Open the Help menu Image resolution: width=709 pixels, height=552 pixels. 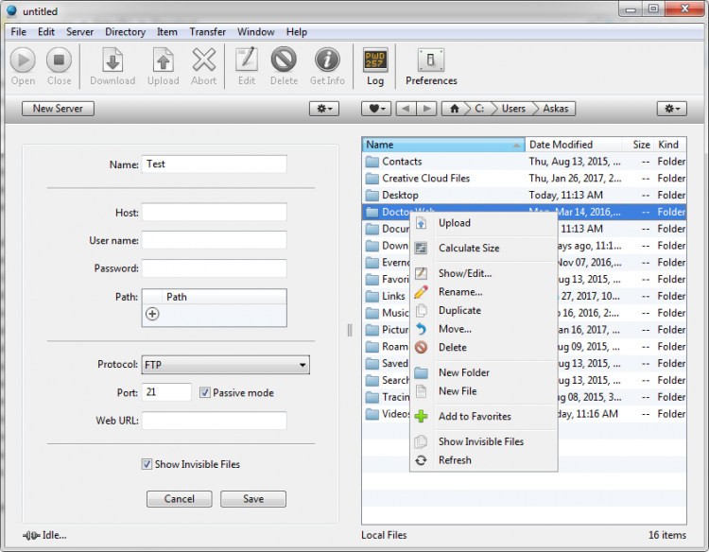[x=297, y=31]
